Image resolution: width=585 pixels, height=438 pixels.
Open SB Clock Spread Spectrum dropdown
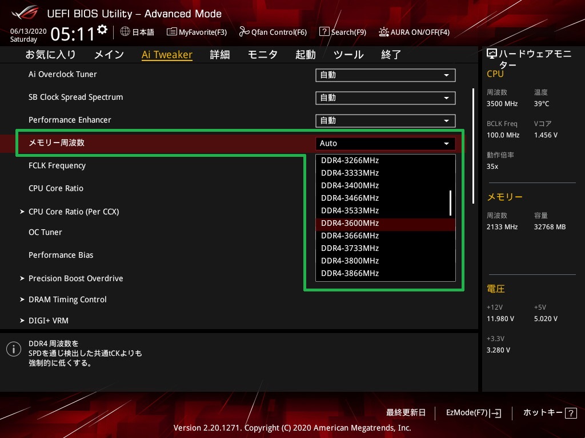point(386,98)
